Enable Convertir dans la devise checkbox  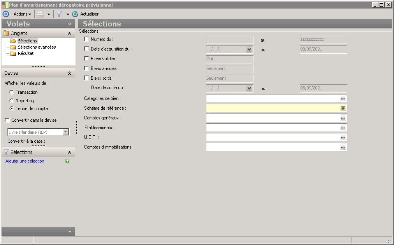click(7, 120)
